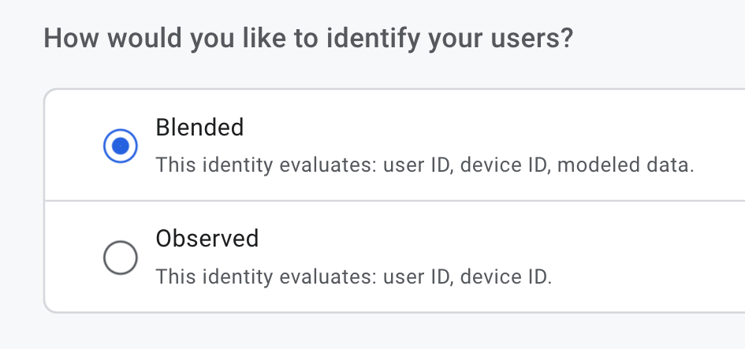Click the "Blended" option title
Viewport: 745px width, 349px height.
pyautogui.click(x=199, y=127)
